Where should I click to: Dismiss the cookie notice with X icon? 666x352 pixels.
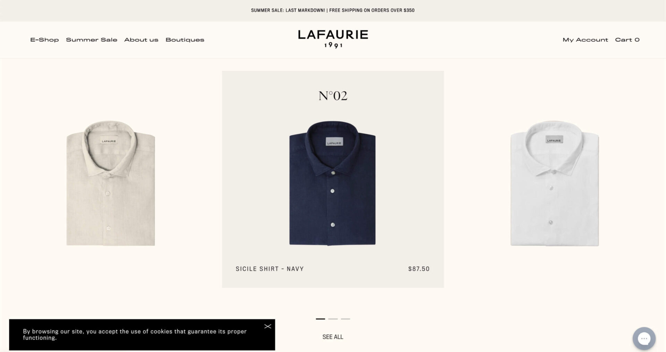click(x=268, y=326)
